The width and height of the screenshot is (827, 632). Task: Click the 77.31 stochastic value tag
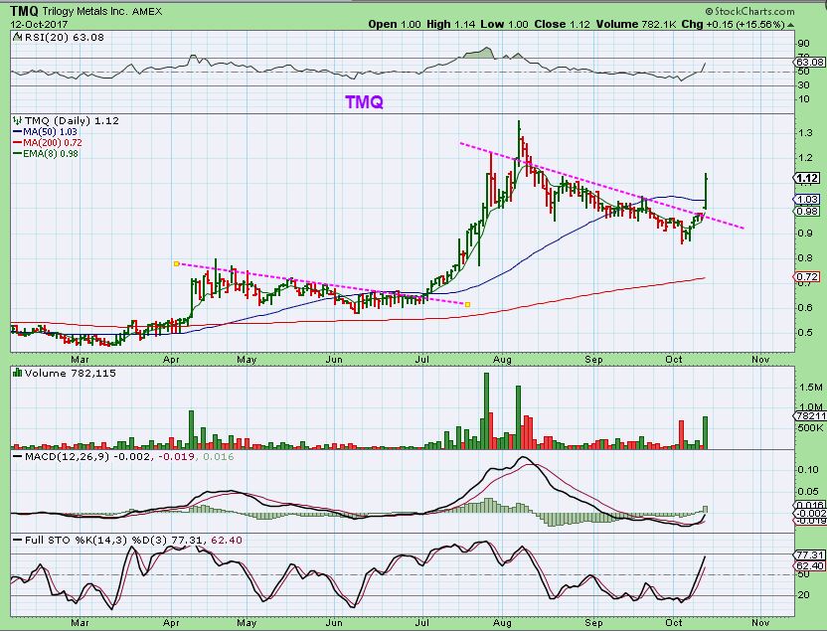[x=809, y=554]
